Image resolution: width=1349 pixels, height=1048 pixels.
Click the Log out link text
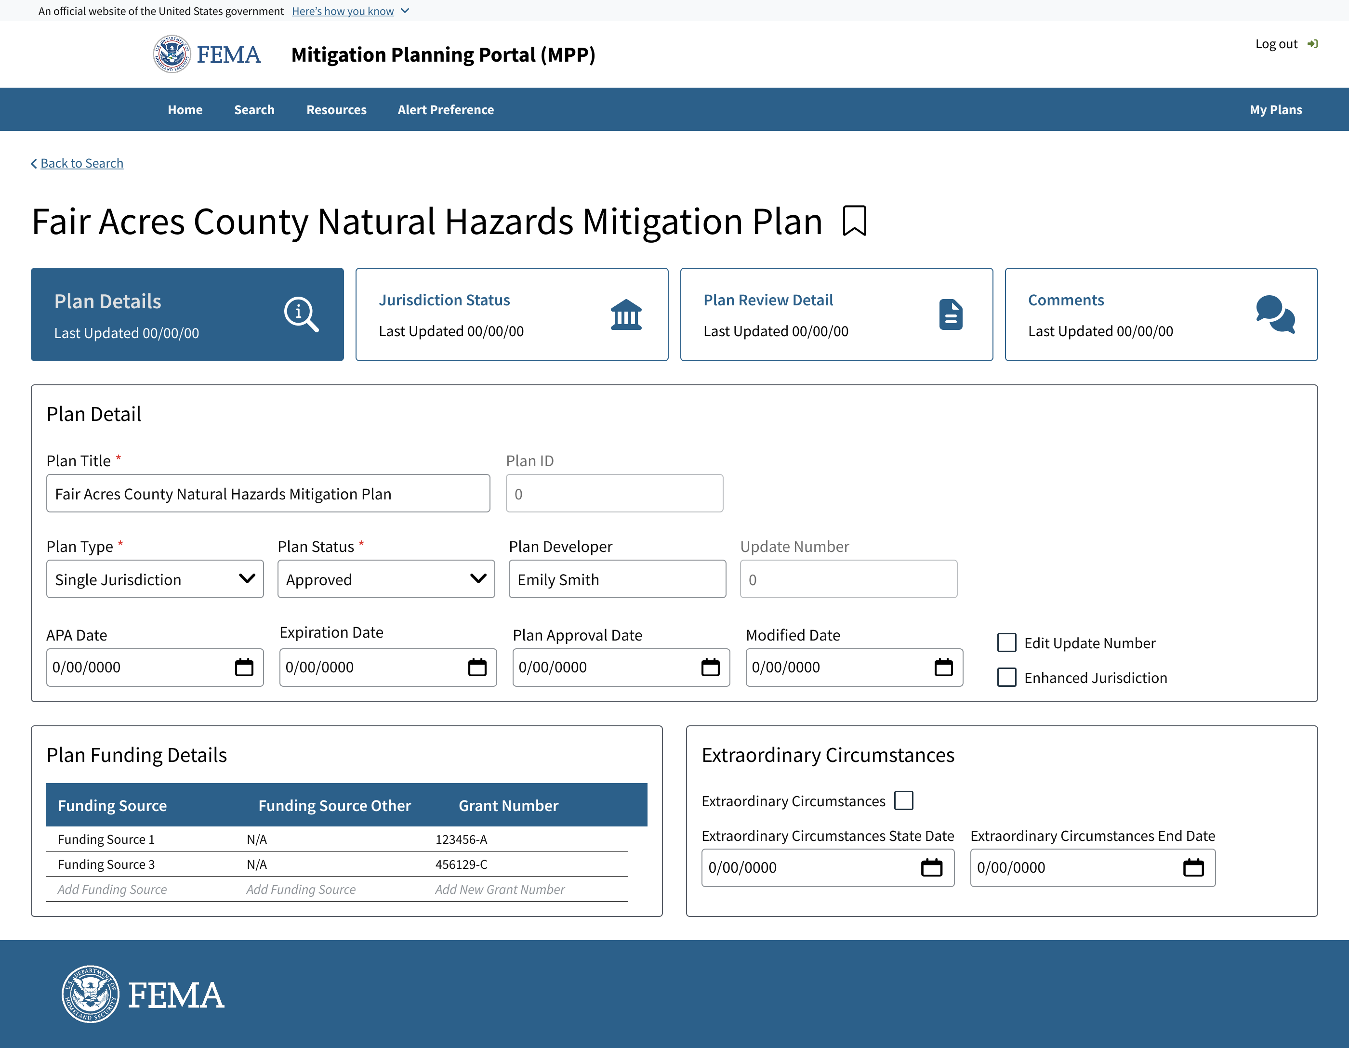pos(1276,44)
